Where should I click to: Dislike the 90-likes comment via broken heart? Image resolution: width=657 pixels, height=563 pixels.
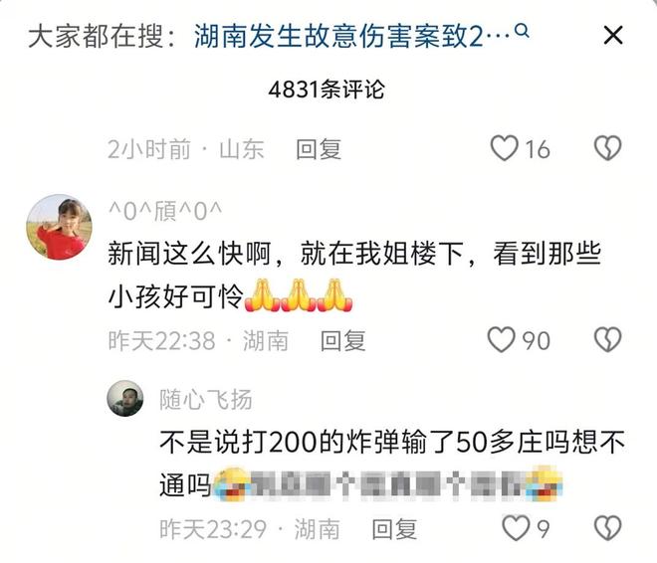click(x=607, y=339)
